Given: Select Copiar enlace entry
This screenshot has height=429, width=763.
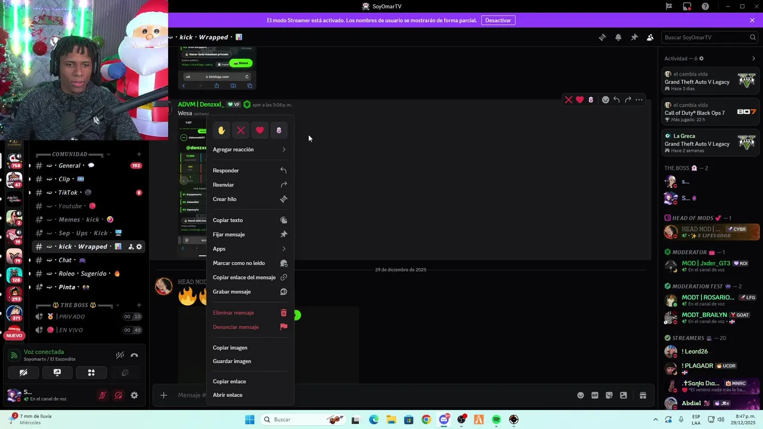Looking at the screenshot, I should point(250,381).
